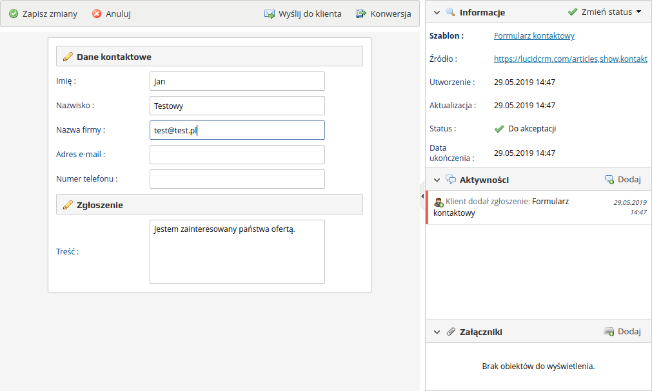The height and width of the screenshot is (391, 652).
Task: Click the empty Numer telefonu field
Action: click(237, 179)
